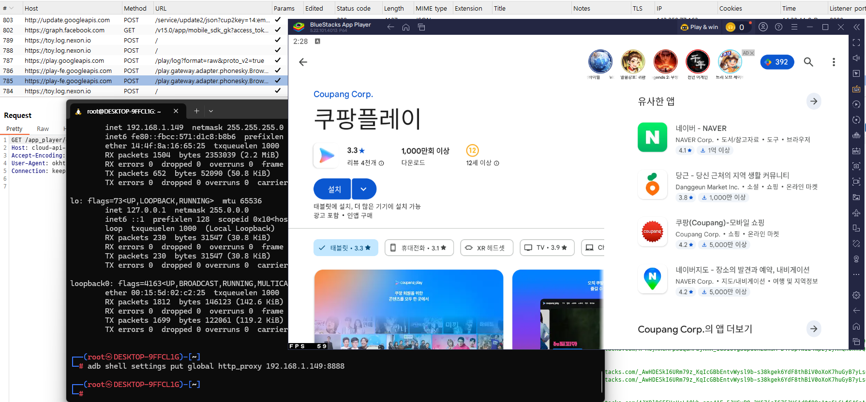866x402 pixels.
Task: Open the BlueStacks help icon
Action: [778, 27]
